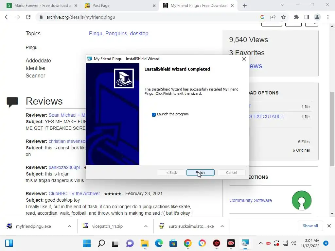Close the Post Page tab
335x251 pixels.
(154, 6)
